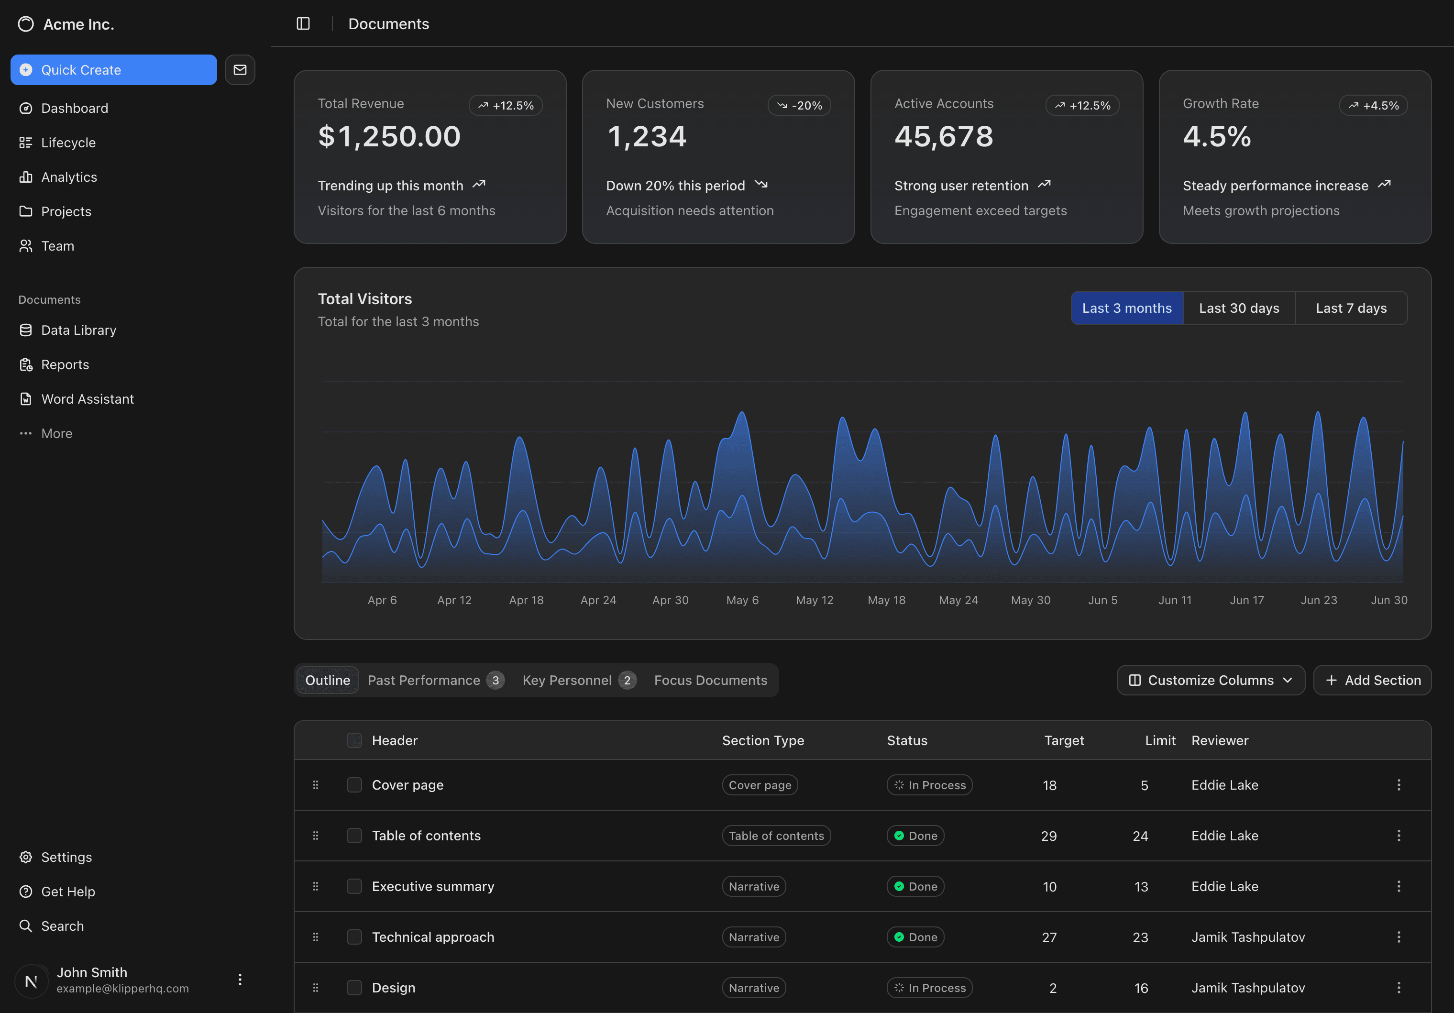Open Analytics via its bar chart icon
The height and width of the screenshot is (1013, 1454).
pos(25,177)
